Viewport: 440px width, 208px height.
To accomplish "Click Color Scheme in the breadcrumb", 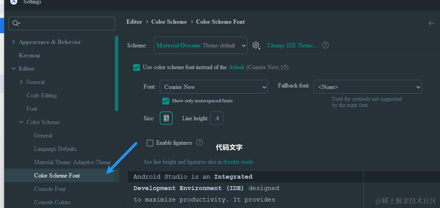I will [x=169, y=22].
